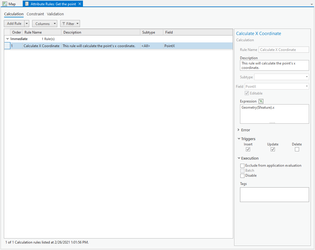Collapse the Triggers section
The height and width of the screenshot is (250, 315).
point(239,139)
